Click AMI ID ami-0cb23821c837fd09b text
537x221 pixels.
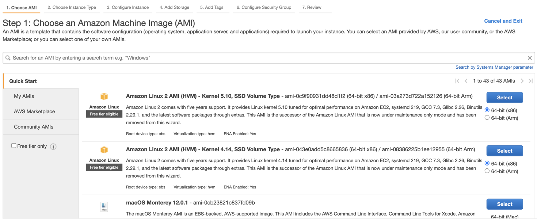pyautogui.click(x=224, y=203)
